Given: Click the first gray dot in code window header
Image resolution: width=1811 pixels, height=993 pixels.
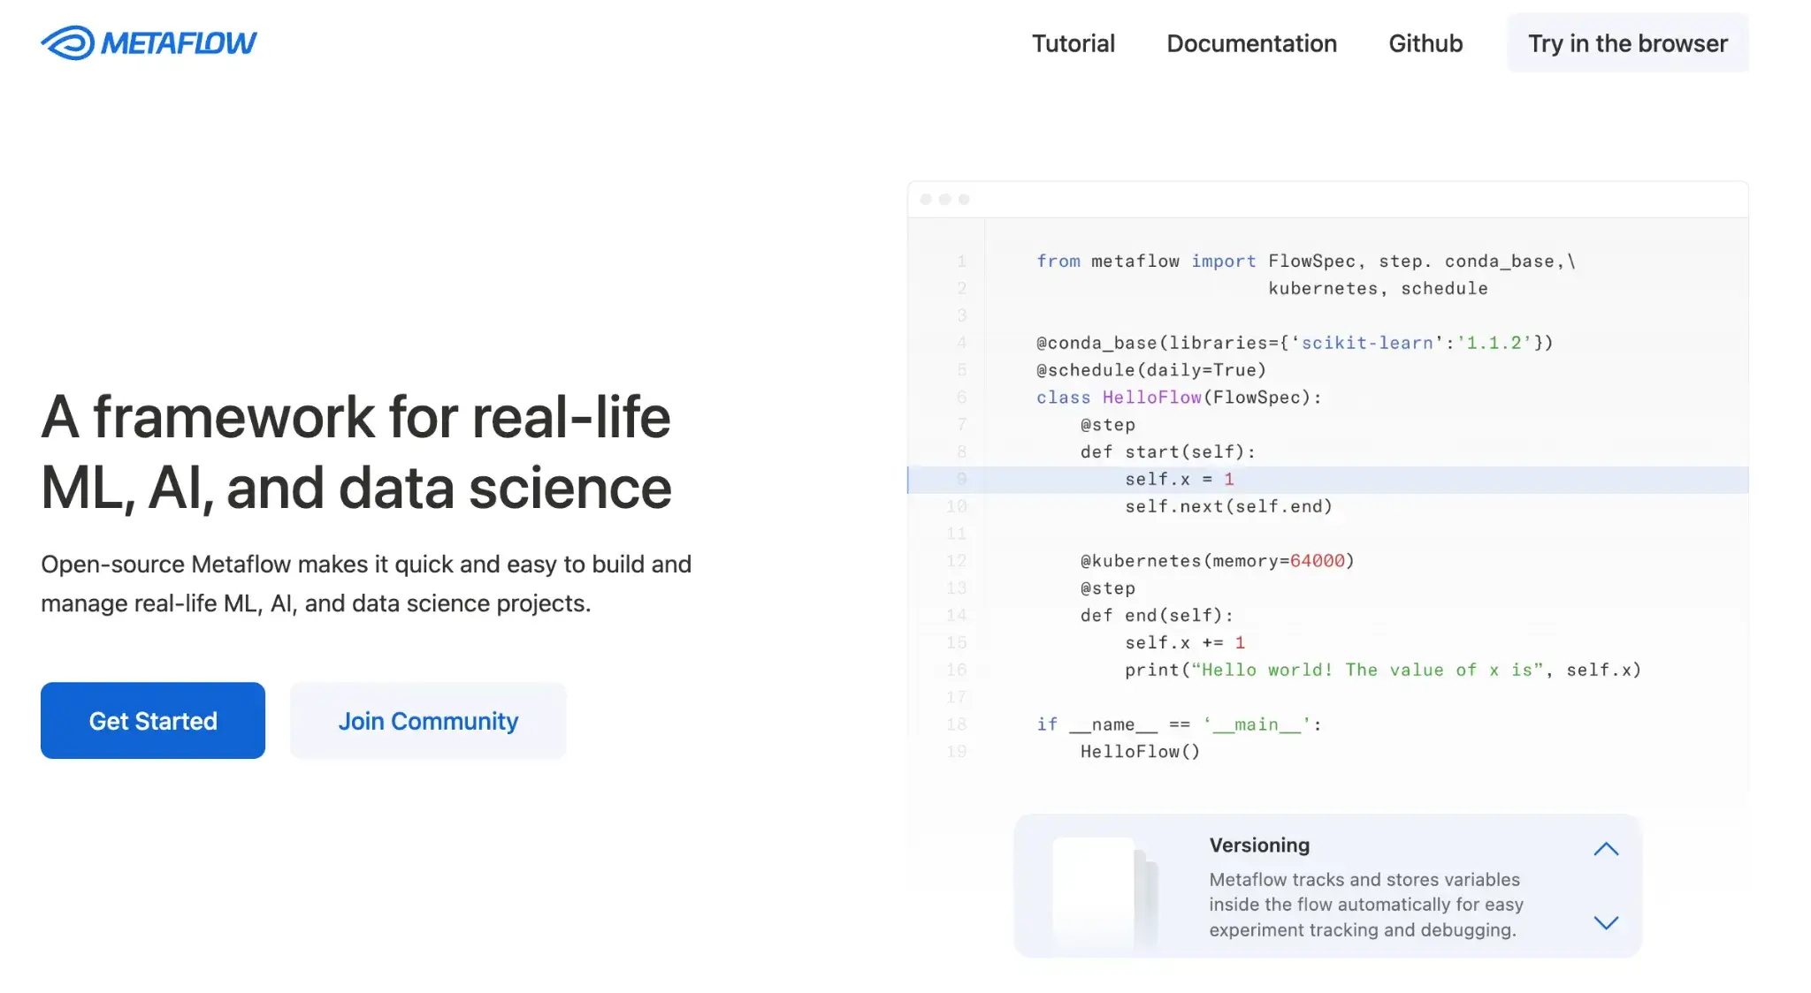Looking at the screenshot, I should coord(926,200).
